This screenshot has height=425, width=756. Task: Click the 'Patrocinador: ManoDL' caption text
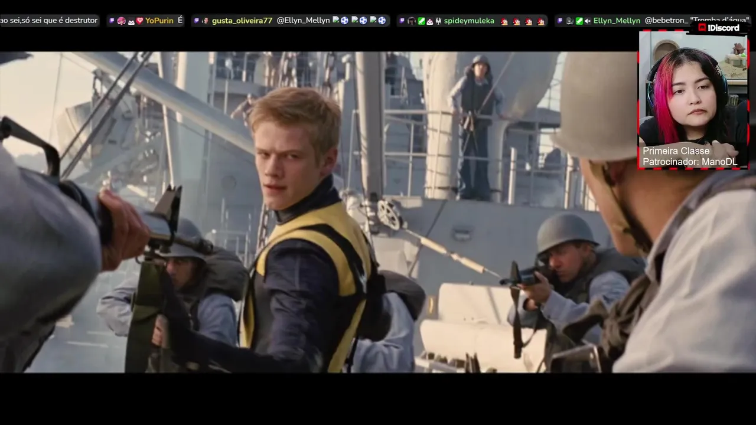coord(690,162)
